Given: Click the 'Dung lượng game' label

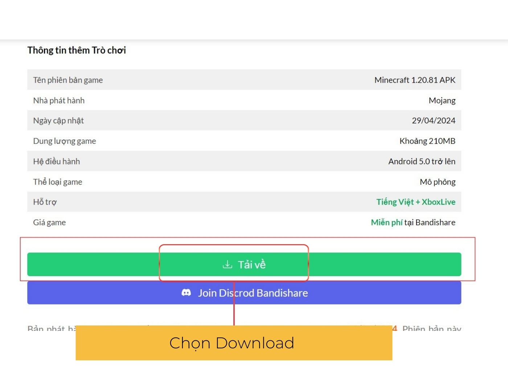Looking at the screenshot, I should (x=65, y=141).
